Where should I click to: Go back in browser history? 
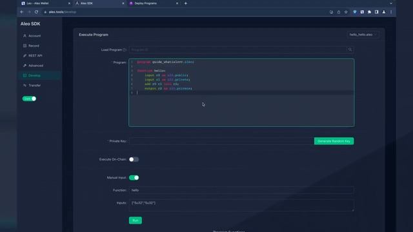(22, 12)
